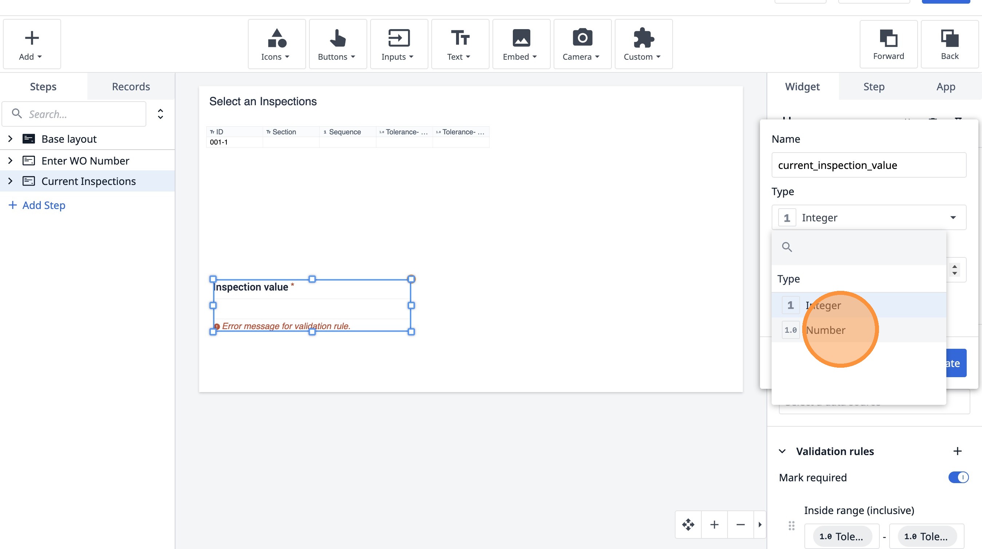Open the Embed widget menu

tap(521, 44)
